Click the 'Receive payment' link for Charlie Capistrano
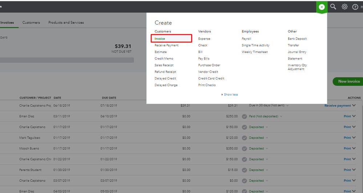 [338, 106]
